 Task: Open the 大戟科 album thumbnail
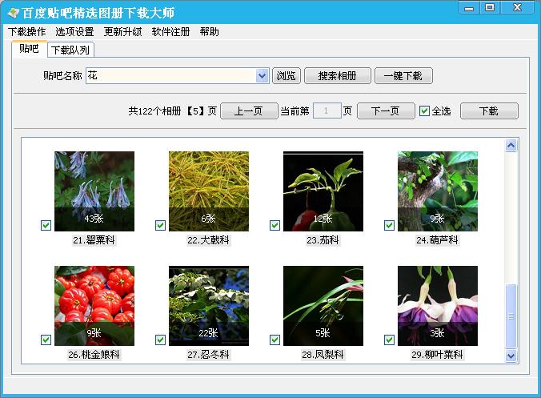tap(209, 191)
